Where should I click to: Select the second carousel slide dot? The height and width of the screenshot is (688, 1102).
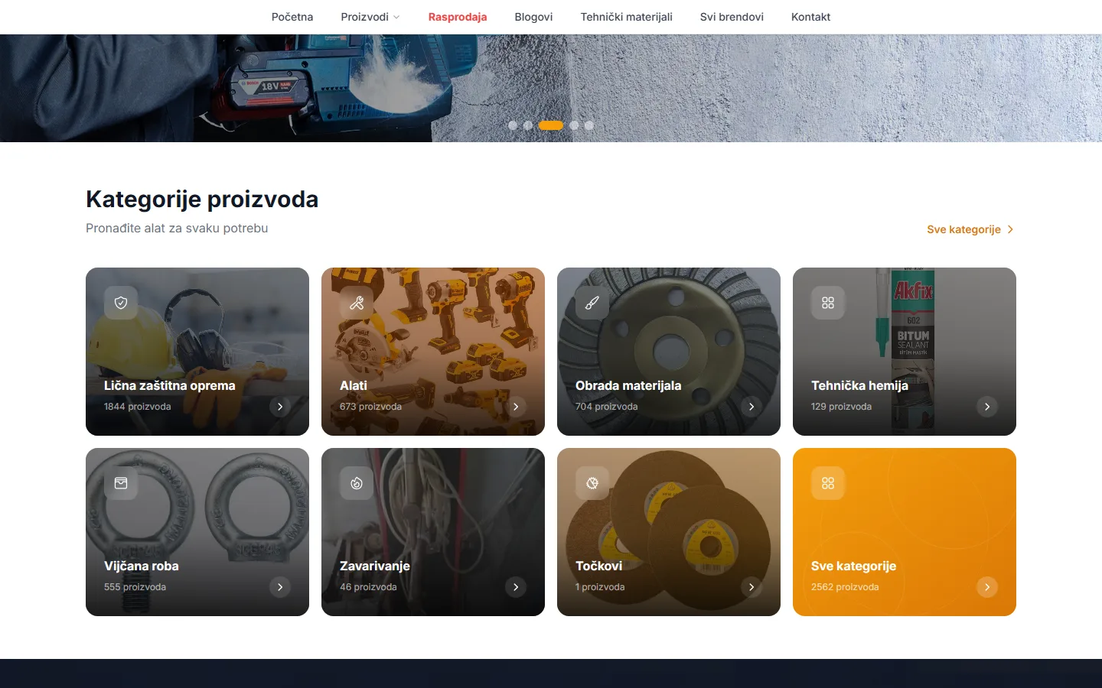(x=528, y=125)
